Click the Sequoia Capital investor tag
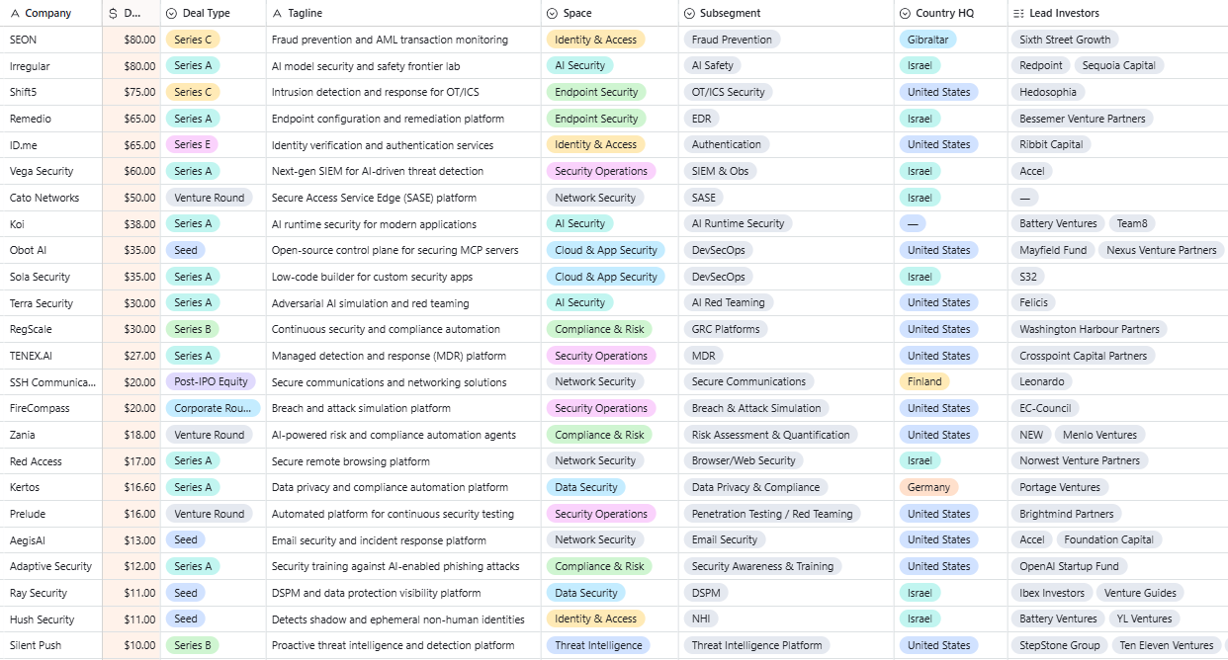Viewport: 1228px width, 660px height. (1118, 66)
